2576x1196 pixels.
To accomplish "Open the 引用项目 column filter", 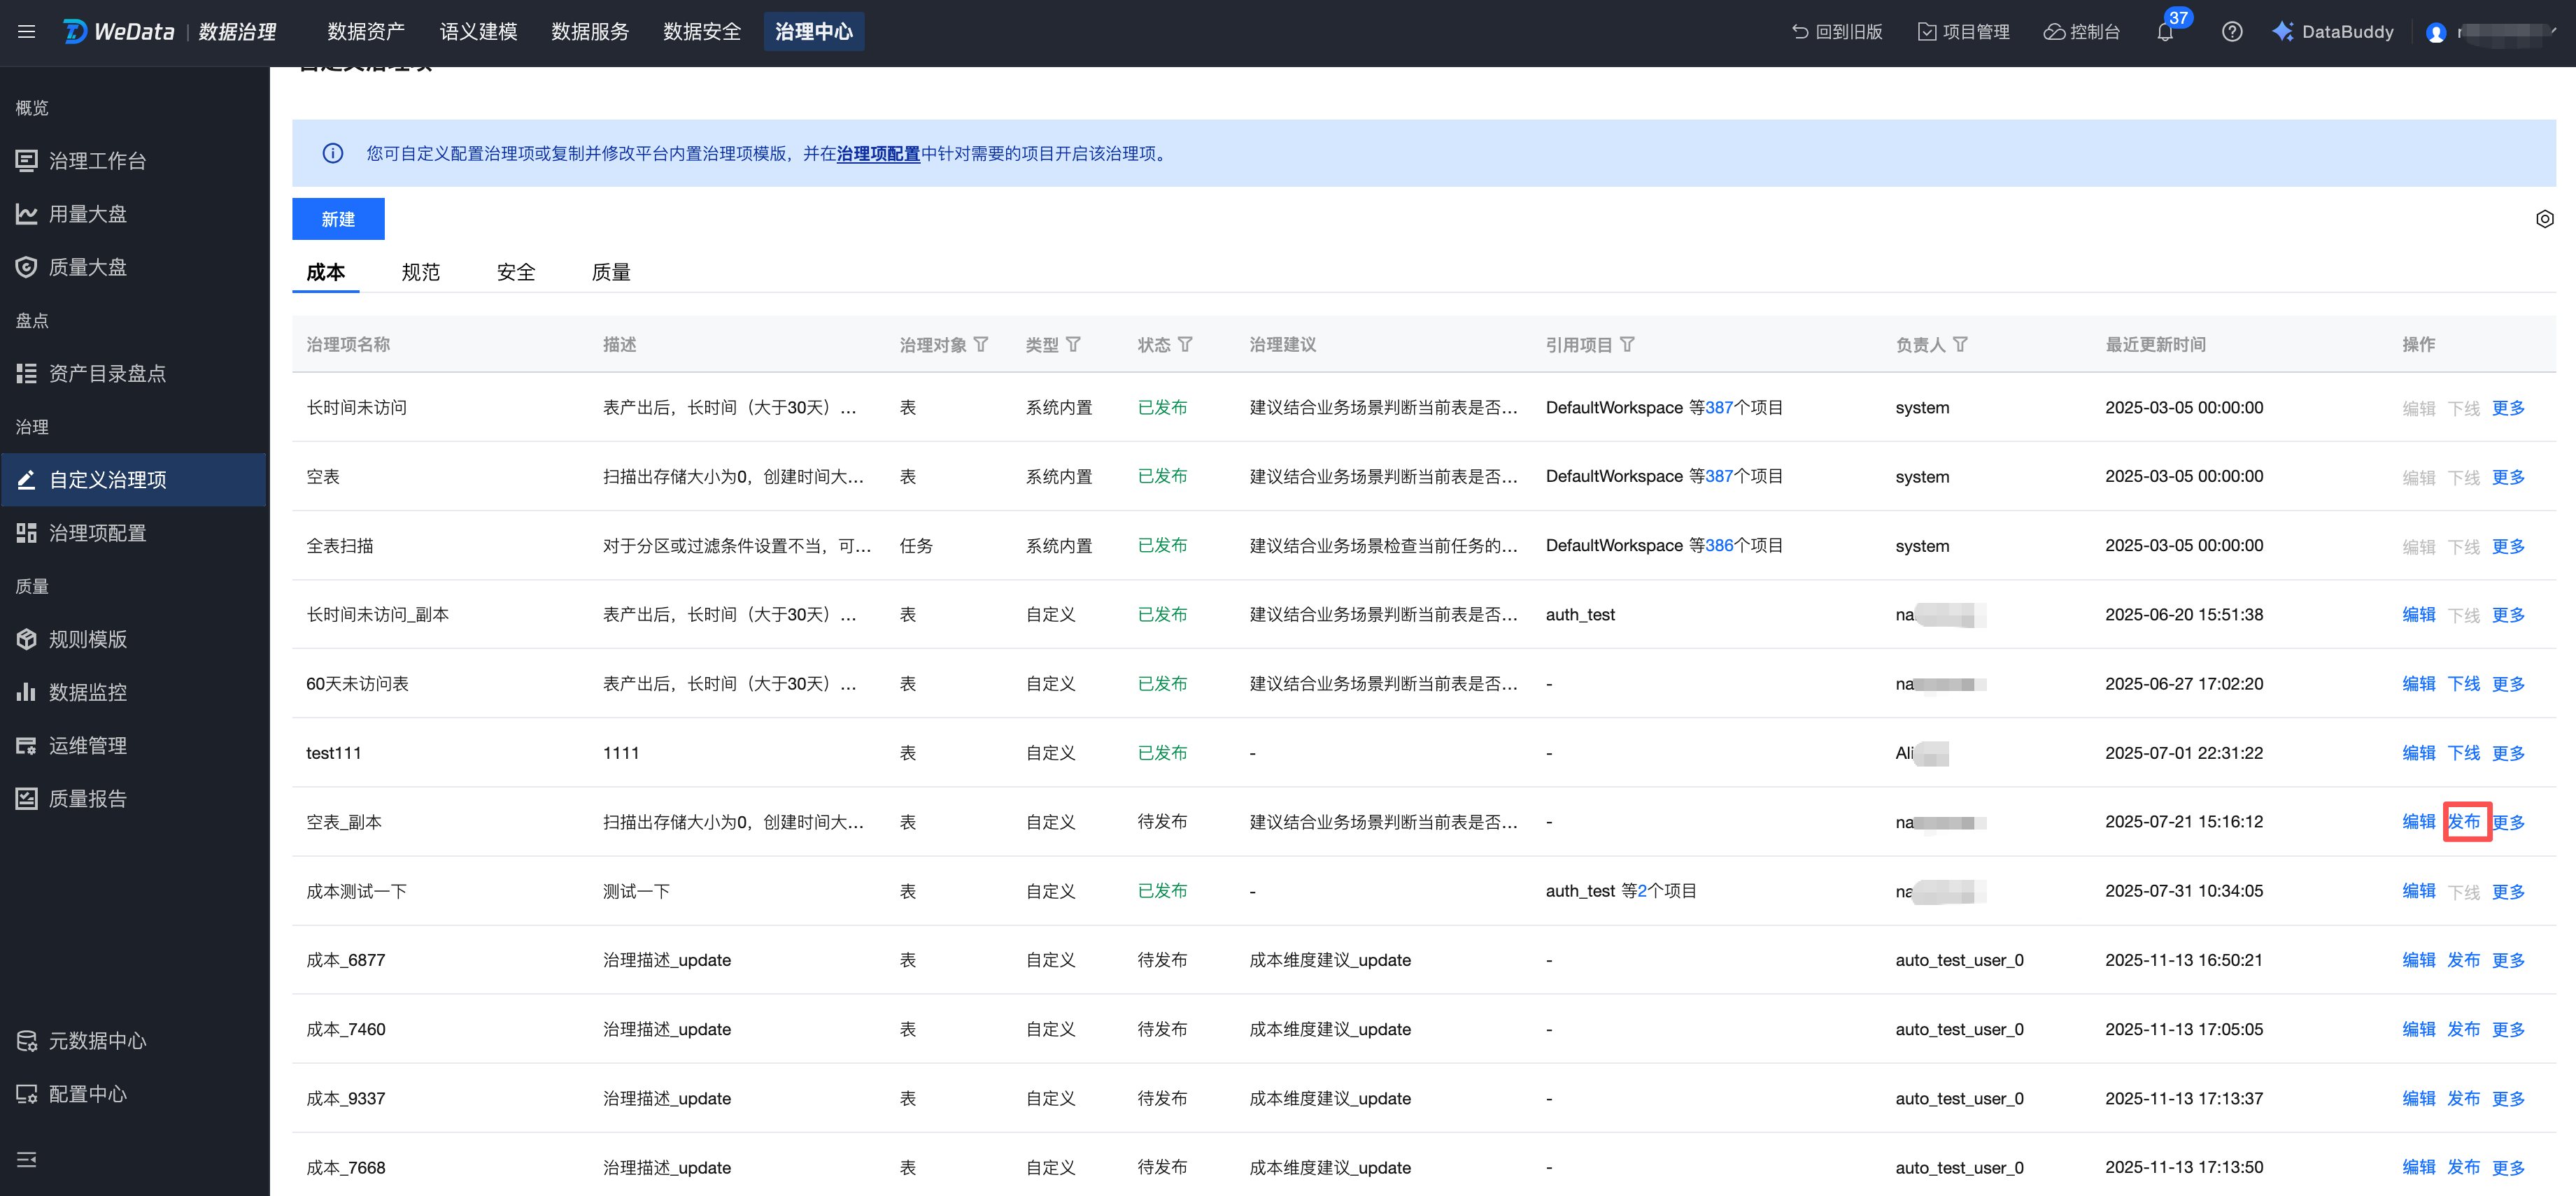I will (x=1627, y=344).
